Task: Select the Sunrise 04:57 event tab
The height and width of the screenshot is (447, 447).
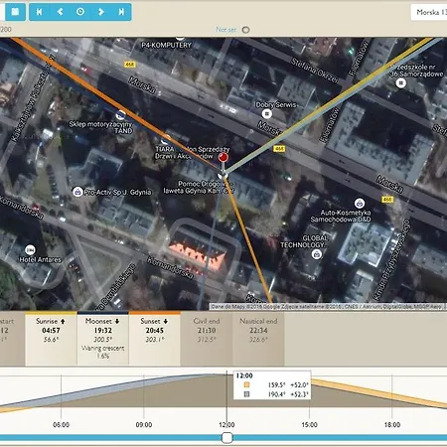Action: click(51, 338)
